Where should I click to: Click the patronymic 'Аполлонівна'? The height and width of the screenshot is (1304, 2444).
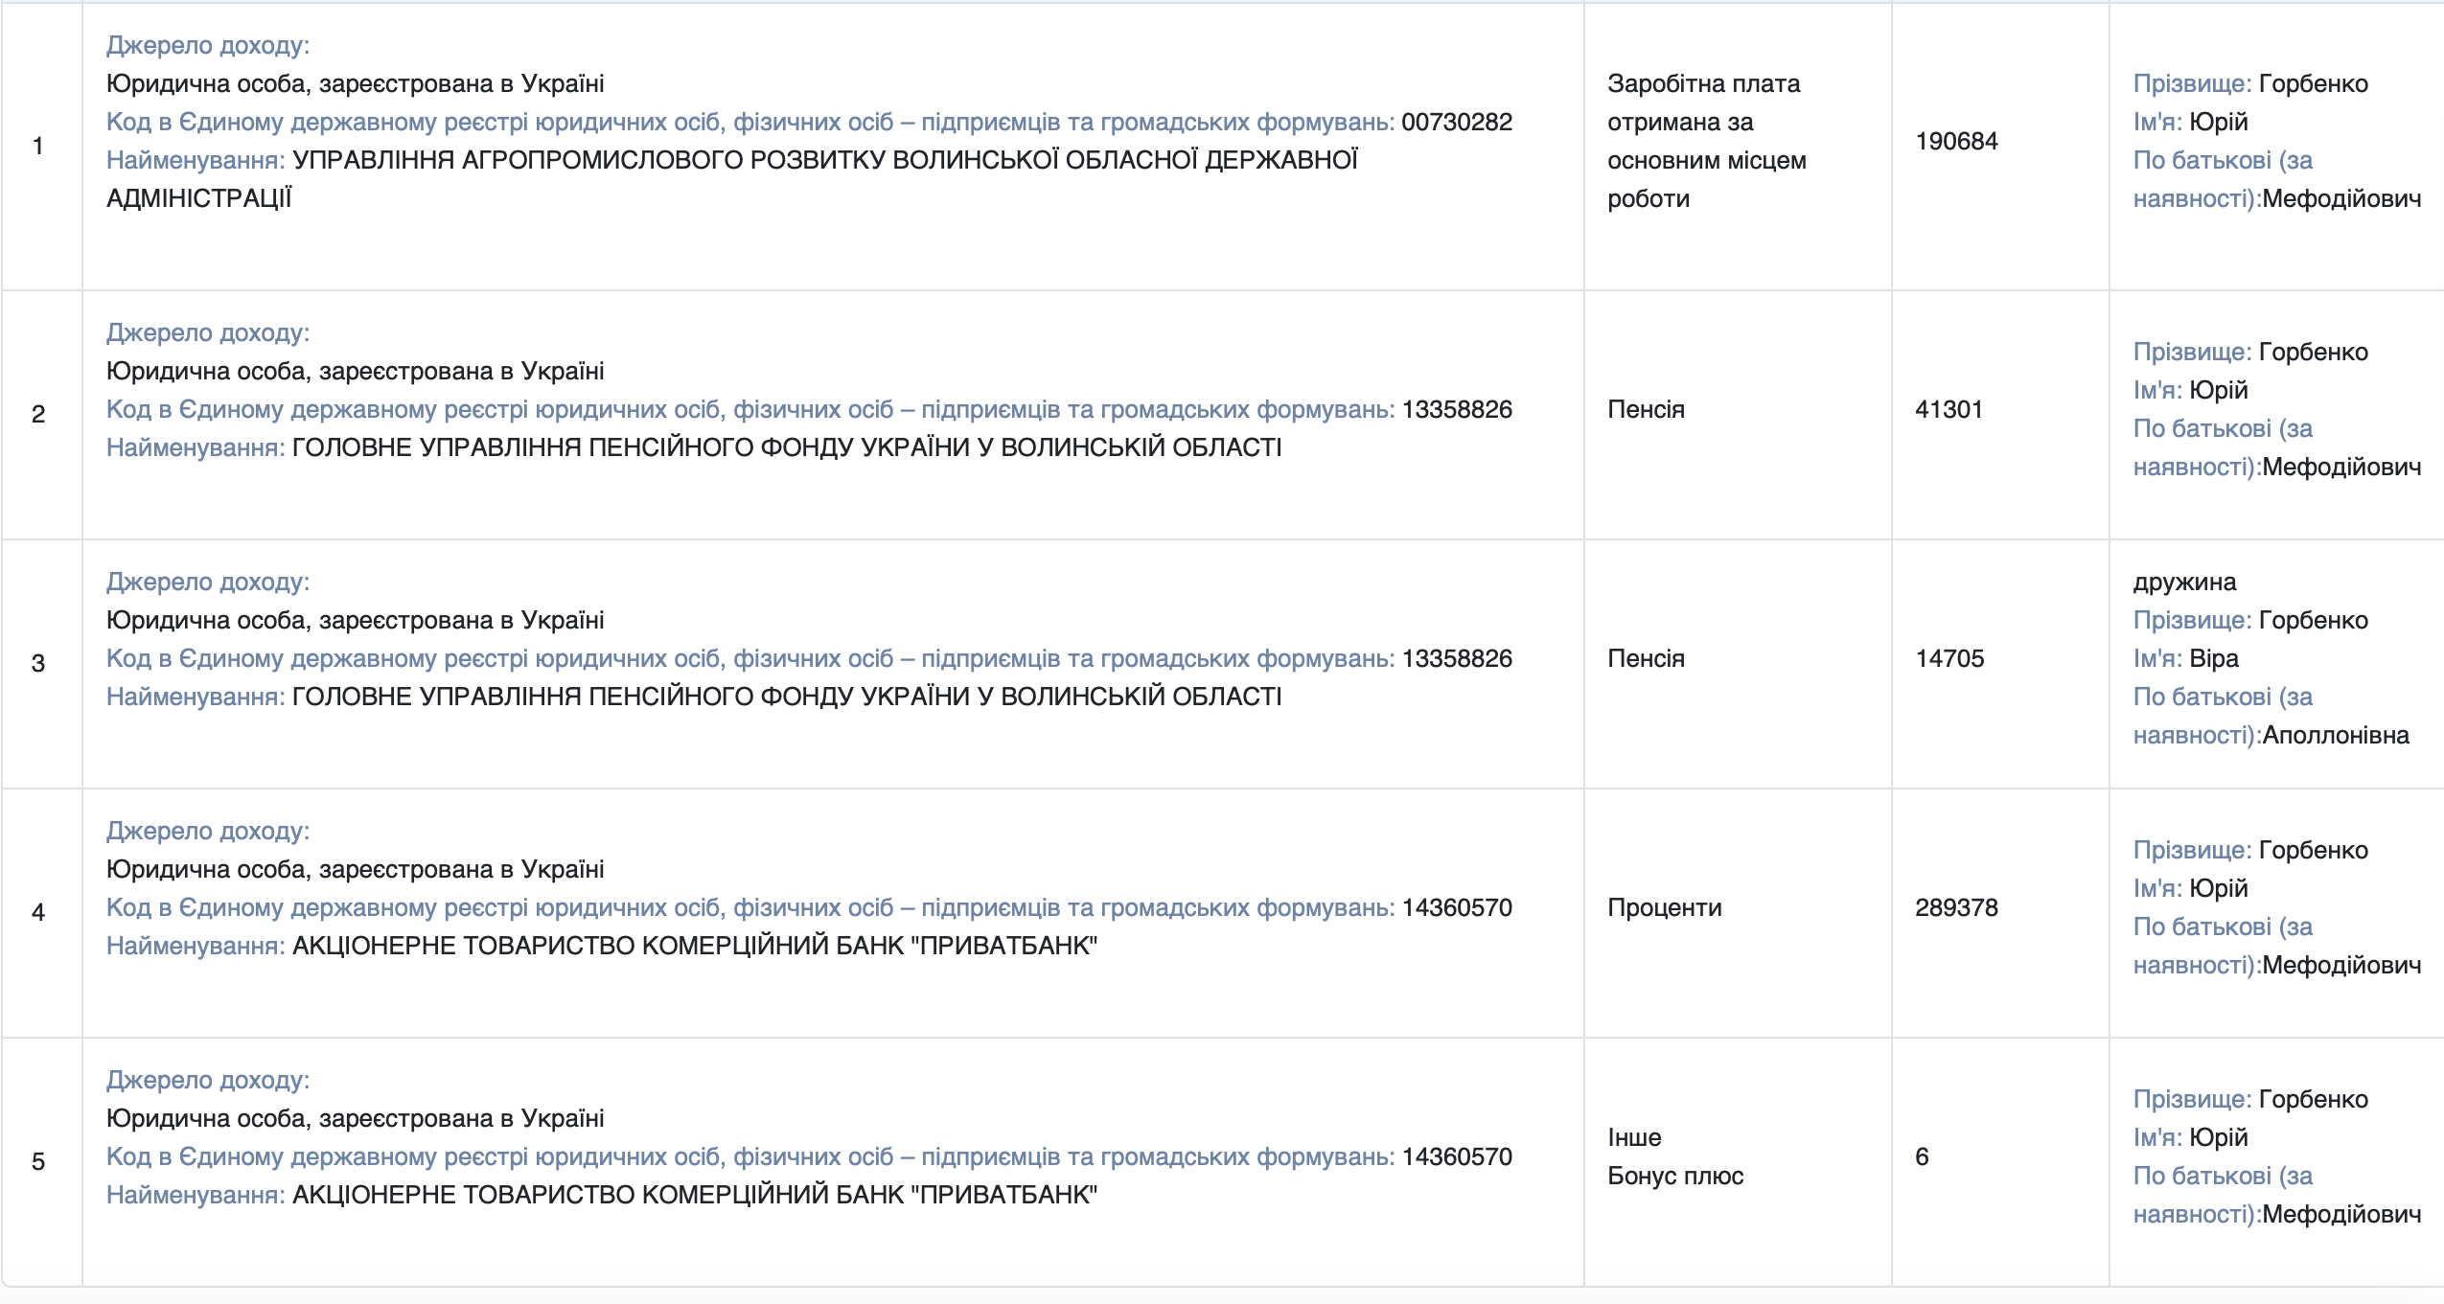(x=2335, y=735)
